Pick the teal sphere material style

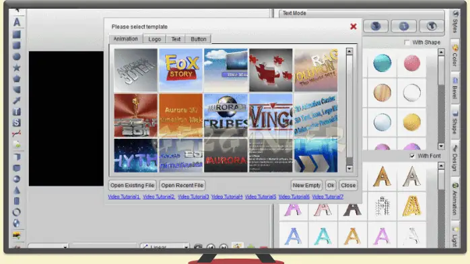[382, 63]
